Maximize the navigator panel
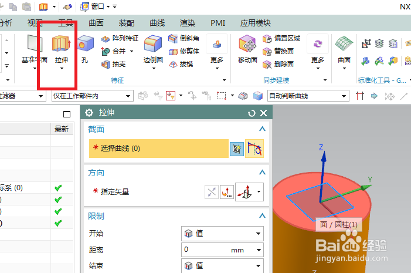This screenshot has width=411, height=273. (67, 114)
